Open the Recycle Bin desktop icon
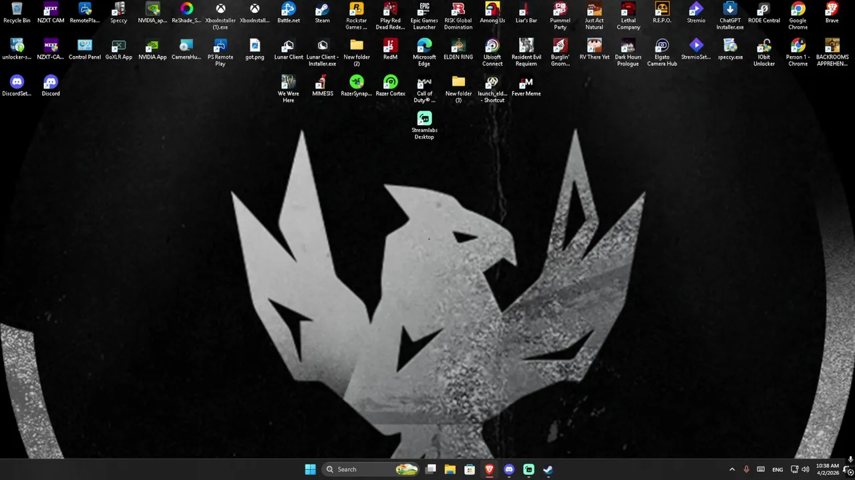The height and width of the screenshot is (480, 855). (x=17, y=13)
